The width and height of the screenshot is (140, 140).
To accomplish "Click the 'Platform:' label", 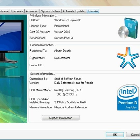I will click(35, 20).
